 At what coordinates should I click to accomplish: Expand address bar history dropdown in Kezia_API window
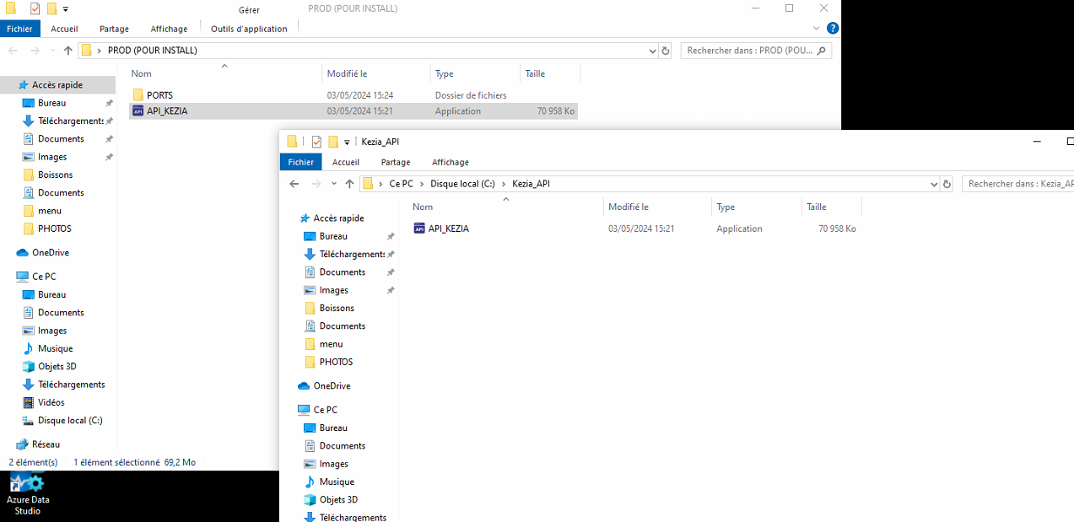coord(933,184)
